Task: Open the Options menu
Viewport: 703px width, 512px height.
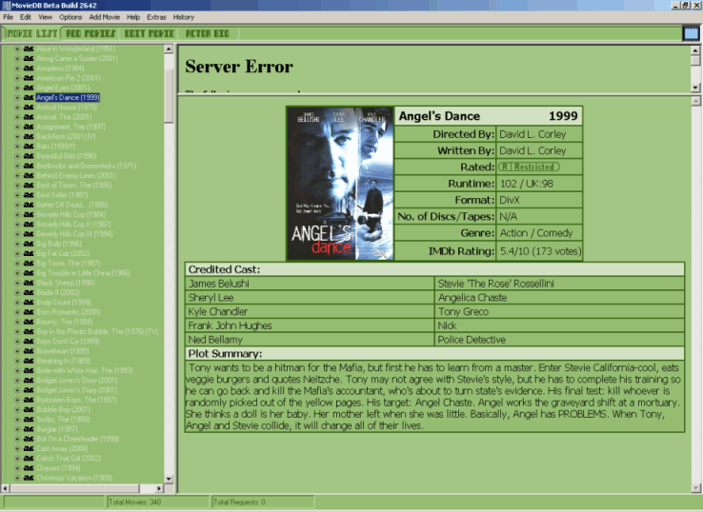Action: [x=70, y=17]
